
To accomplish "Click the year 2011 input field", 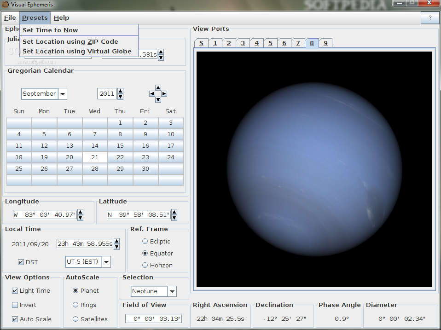I will (x=107, y=93).
